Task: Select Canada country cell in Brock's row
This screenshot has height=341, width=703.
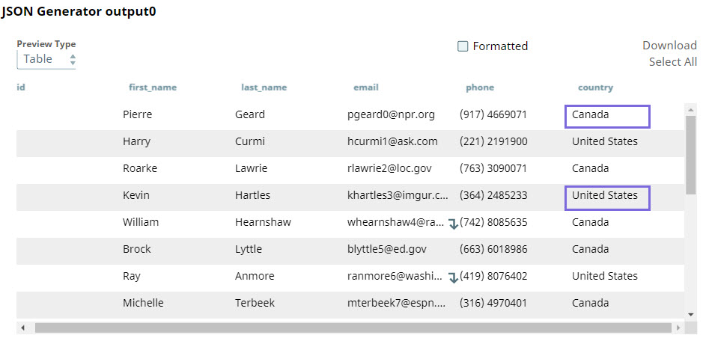Action: click(x=590, y=249)
